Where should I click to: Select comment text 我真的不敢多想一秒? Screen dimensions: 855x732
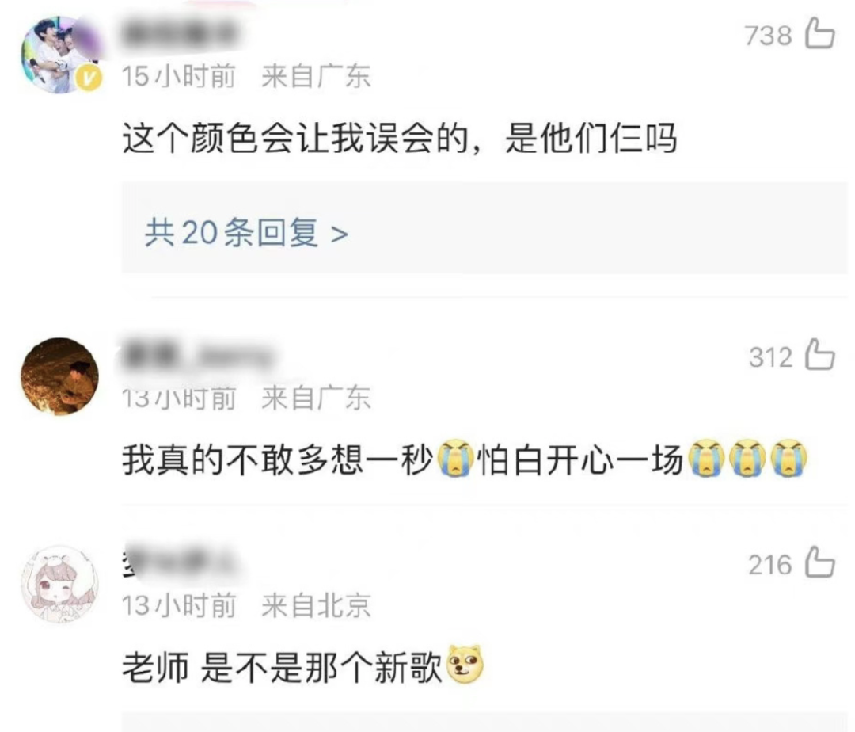[278, 459]
